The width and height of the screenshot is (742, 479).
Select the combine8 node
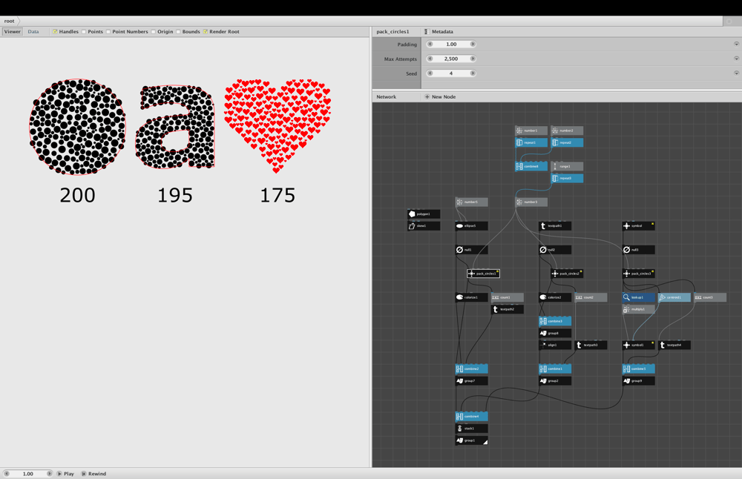point(531,166)
